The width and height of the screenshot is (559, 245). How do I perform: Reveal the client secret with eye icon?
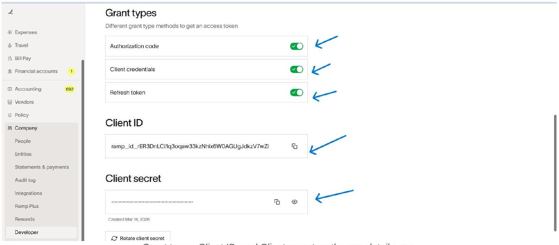coord(295,202)
